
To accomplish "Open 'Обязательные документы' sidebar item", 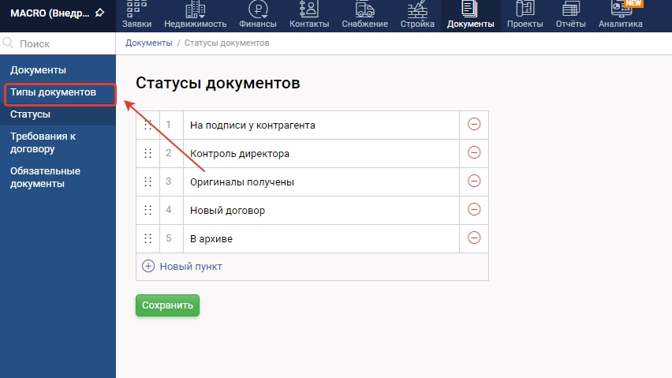I will 45,177.
